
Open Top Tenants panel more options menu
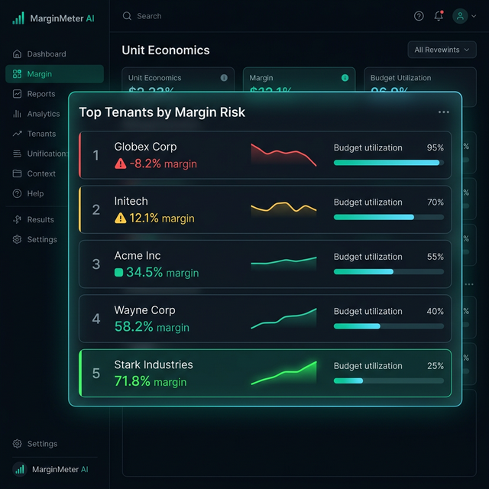(444, 112)
